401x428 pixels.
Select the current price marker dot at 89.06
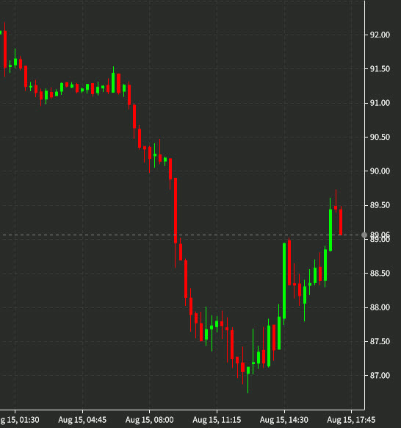click(x=364, y=235)
